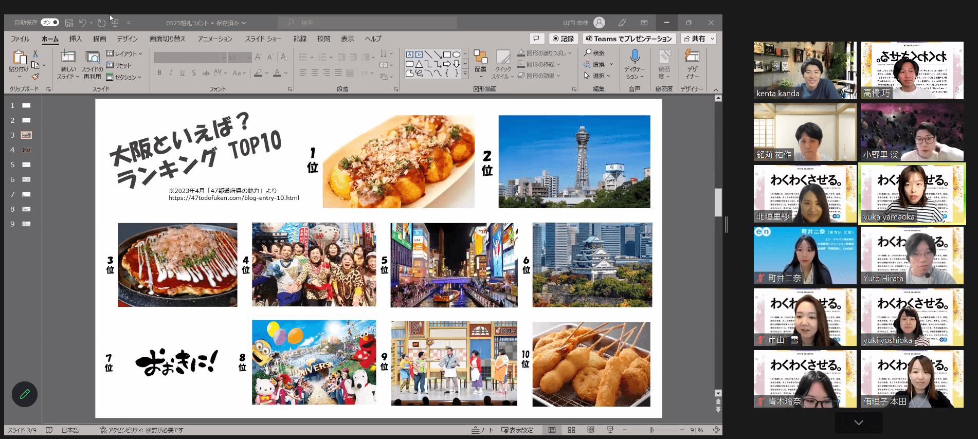Select slide 6 thumbnail in slide panel

[x=26, y=179]
